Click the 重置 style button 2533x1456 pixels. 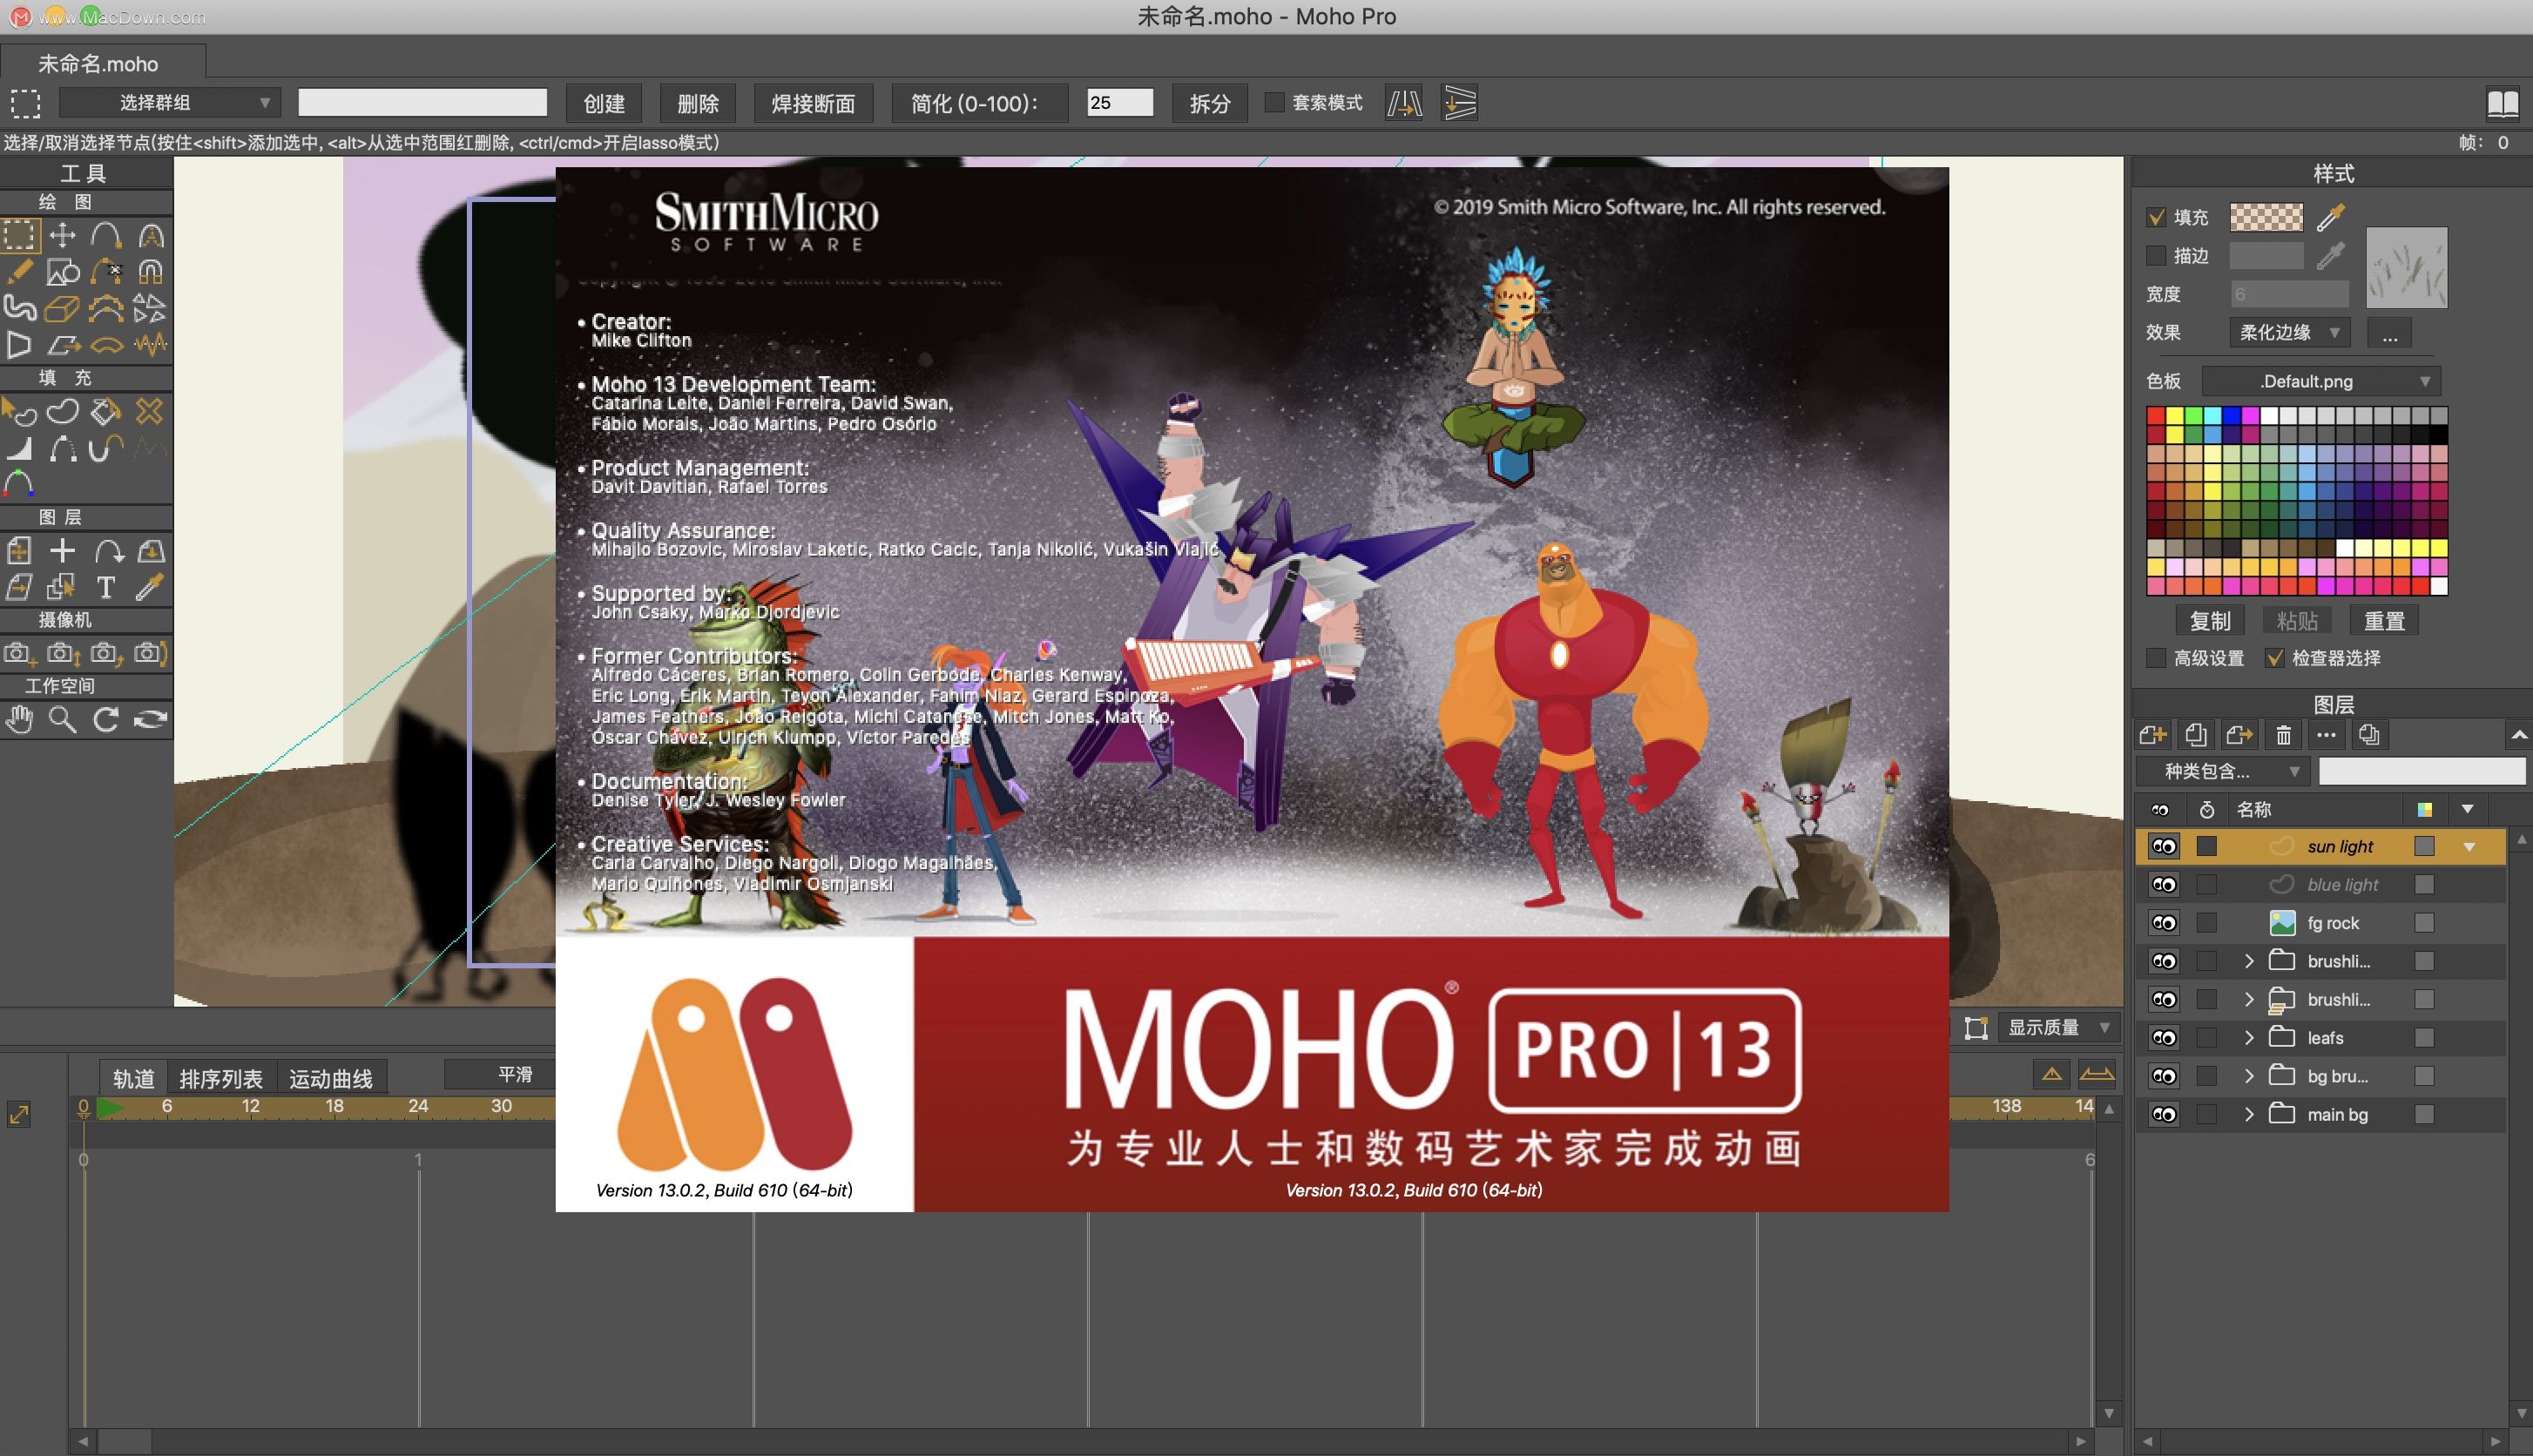[2384, 621]
